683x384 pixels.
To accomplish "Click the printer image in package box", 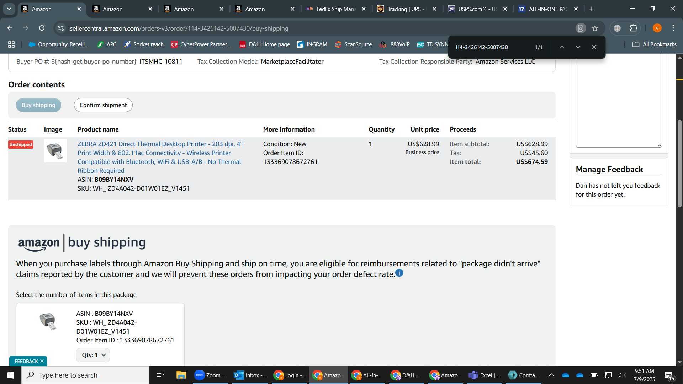I will coord(48,321).
